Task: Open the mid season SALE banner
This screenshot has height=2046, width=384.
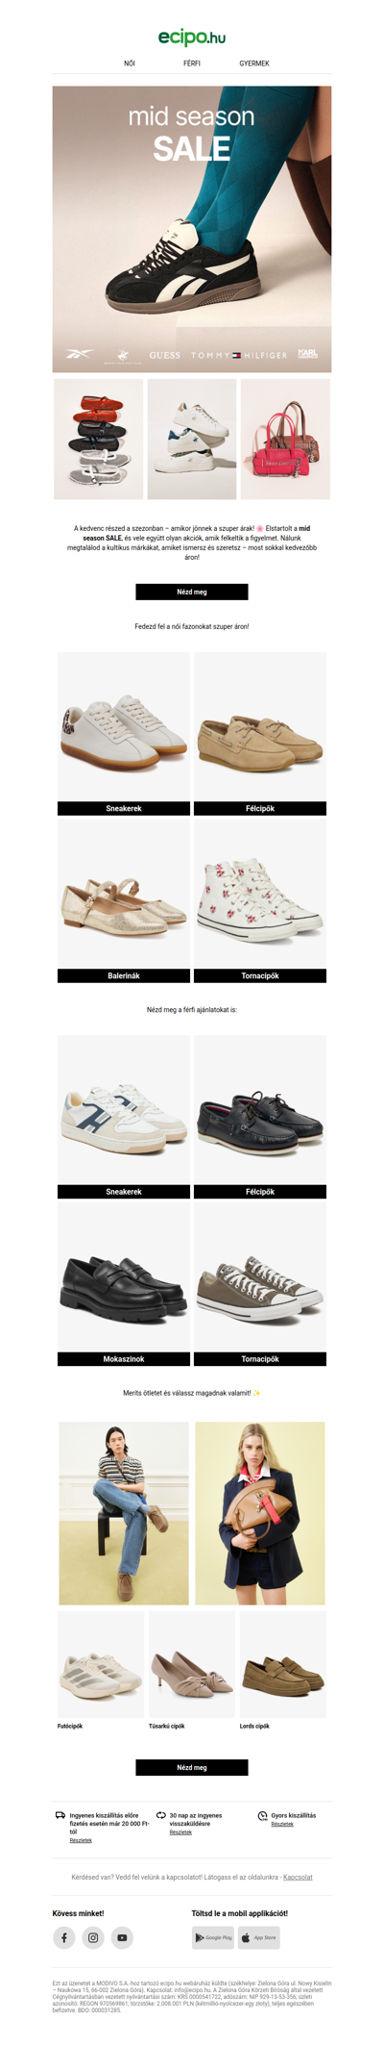Action: pos(192,229)
